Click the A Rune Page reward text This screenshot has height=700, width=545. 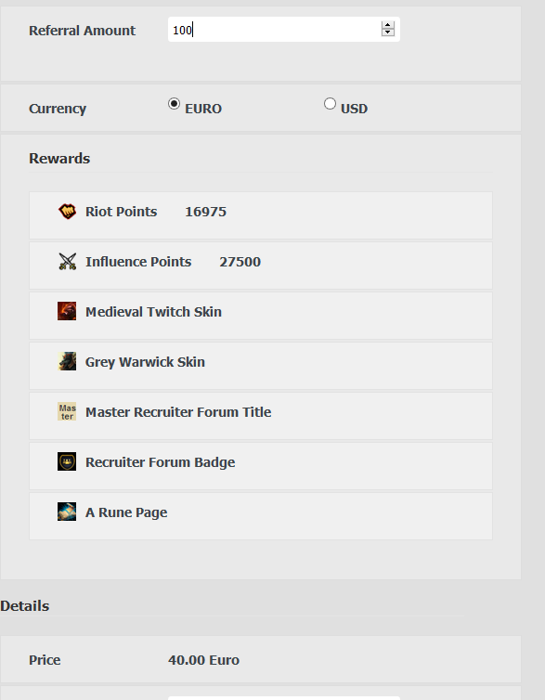point(126,512)
